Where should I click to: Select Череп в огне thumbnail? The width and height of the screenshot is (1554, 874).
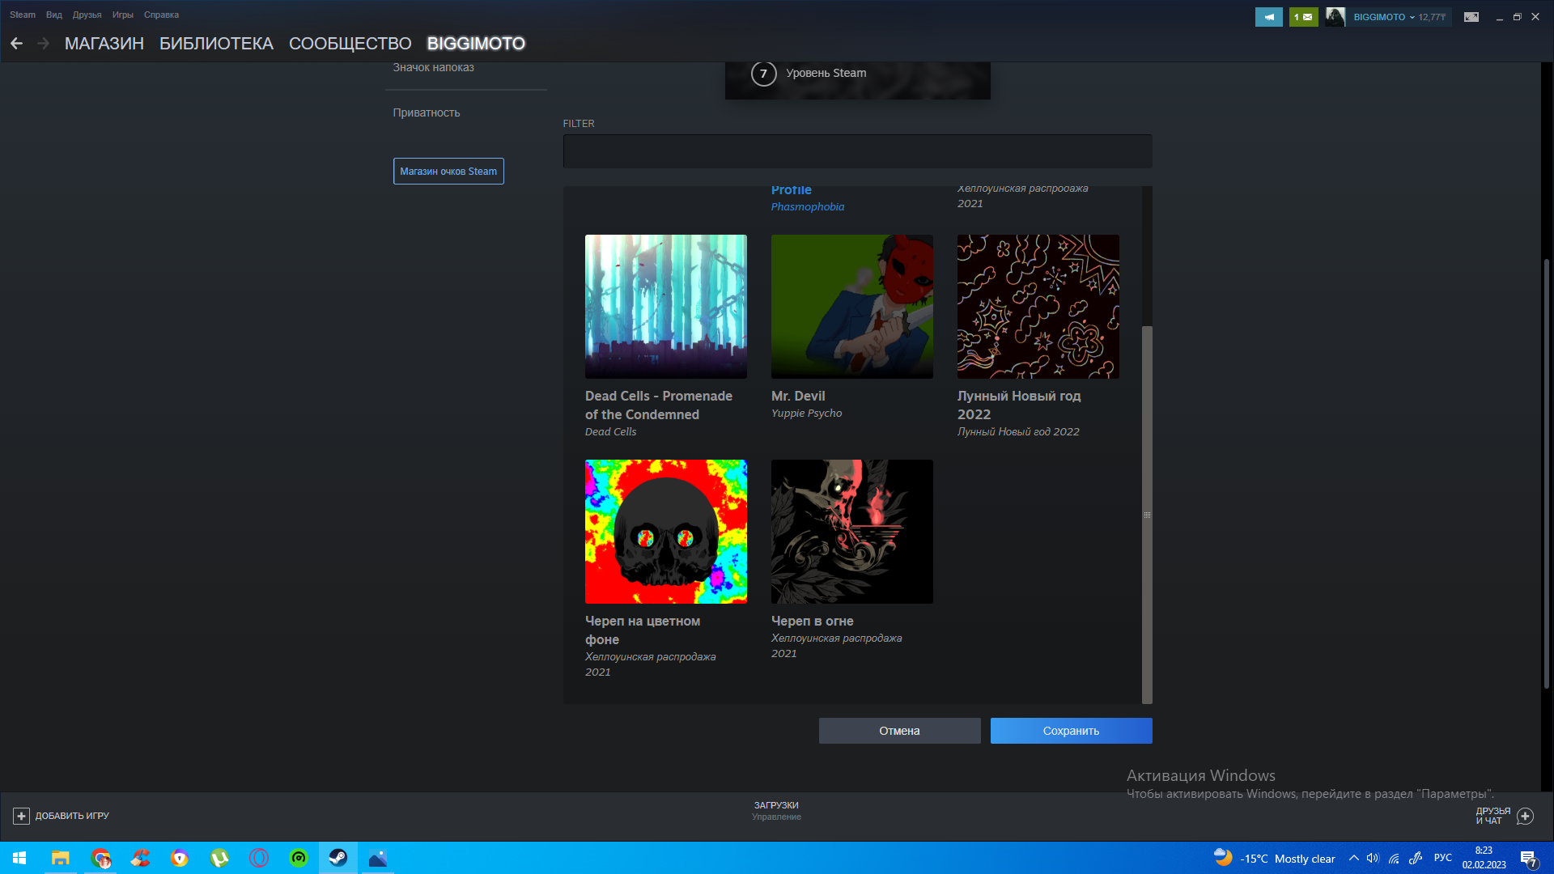(x=852, y=532)
